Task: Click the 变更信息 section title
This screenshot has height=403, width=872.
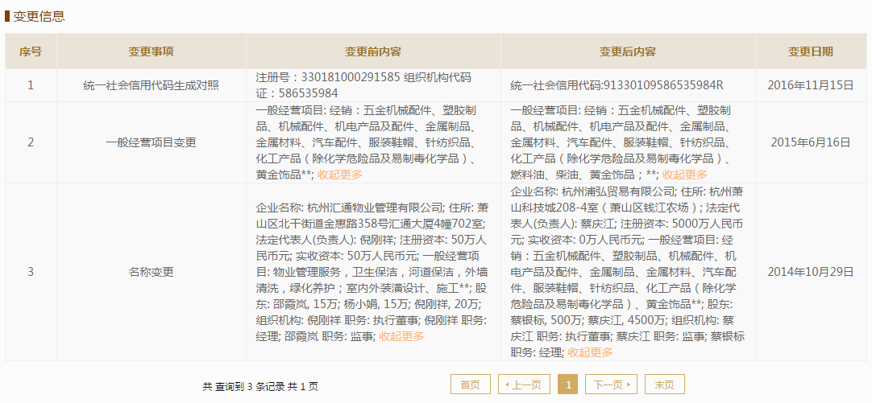Action: coord(39,16)
